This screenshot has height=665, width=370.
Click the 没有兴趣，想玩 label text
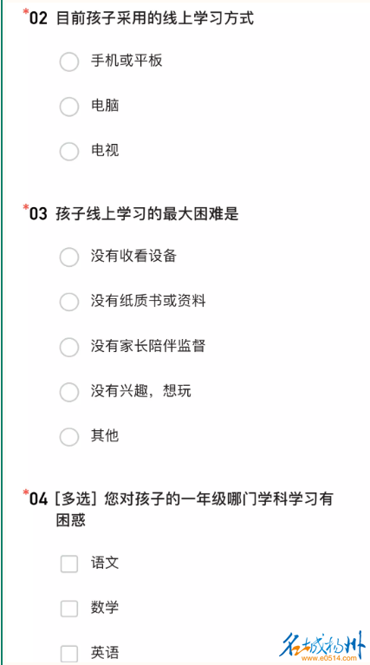140,391
